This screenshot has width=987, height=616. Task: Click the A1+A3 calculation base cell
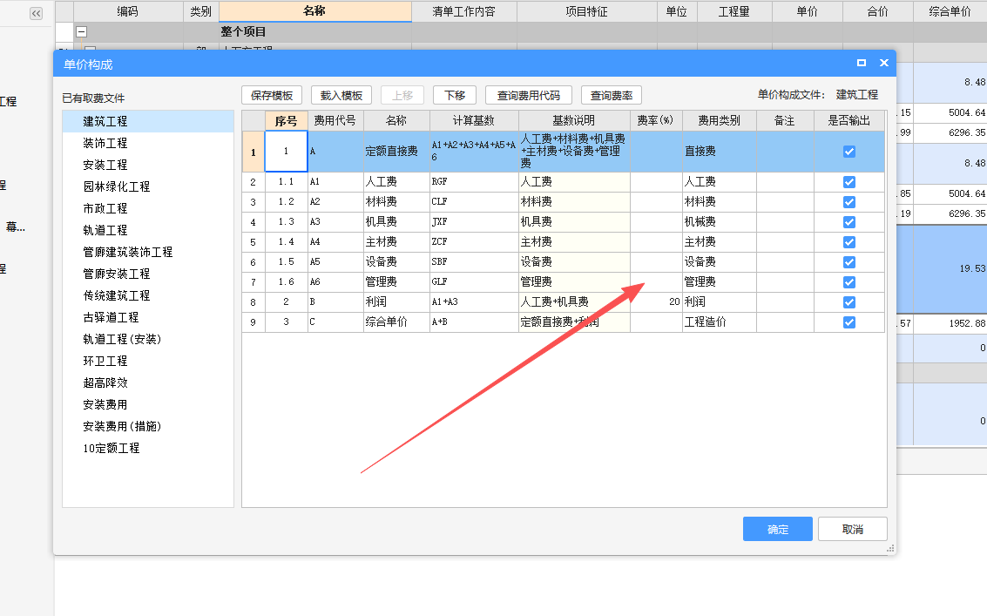pos(474,302)
